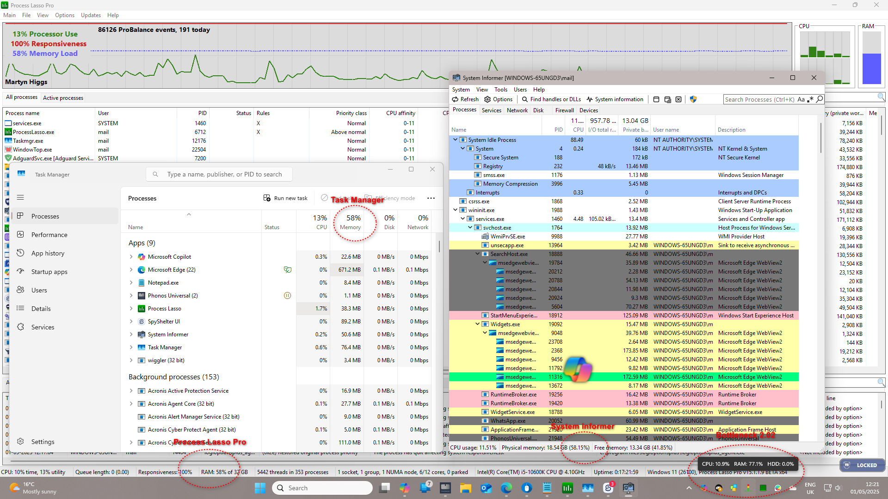
Task: Click Task Manager search box
Action: click(220, 175)
